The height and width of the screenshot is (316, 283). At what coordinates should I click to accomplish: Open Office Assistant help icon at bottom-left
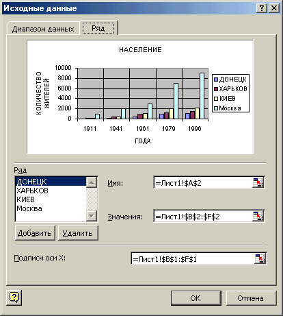14,297
